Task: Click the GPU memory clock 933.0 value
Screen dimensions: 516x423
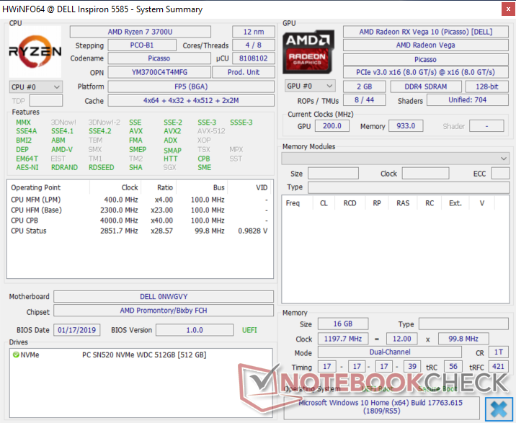Action: pyautogui.click(x=406, y=126)
